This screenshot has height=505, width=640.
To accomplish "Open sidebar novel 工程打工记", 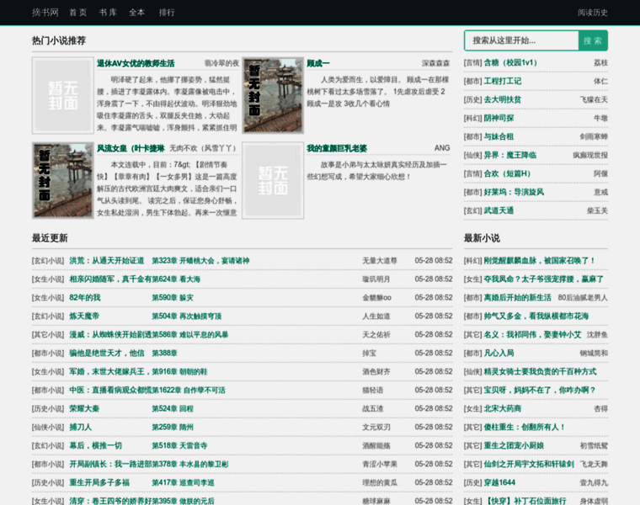I will pos(503,81).
